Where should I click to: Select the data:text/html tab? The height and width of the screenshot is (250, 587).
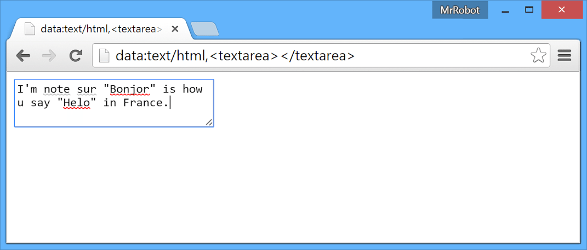101,29
